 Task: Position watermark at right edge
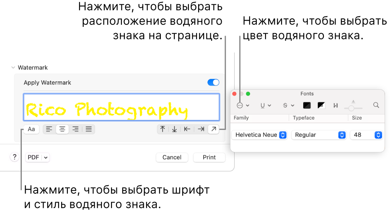201,129
